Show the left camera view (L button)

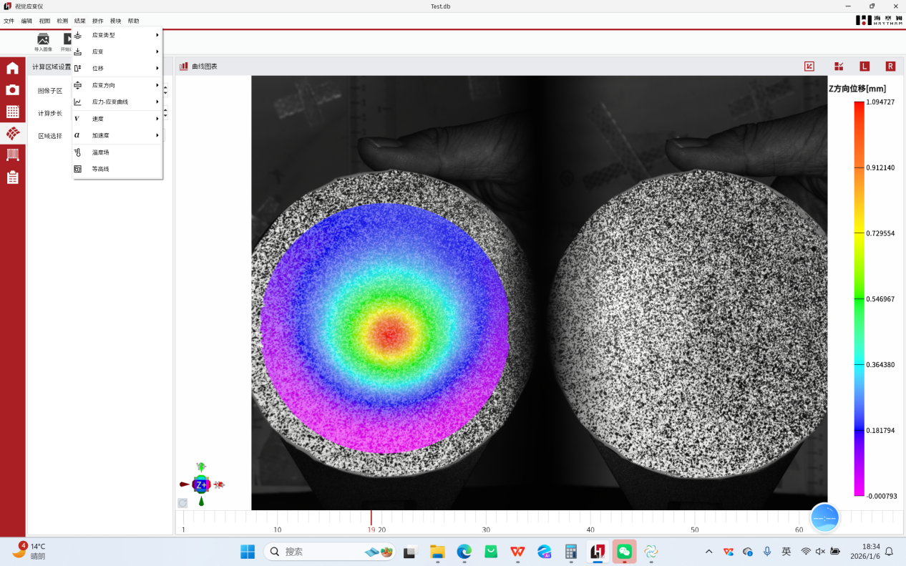pos(864,67)
